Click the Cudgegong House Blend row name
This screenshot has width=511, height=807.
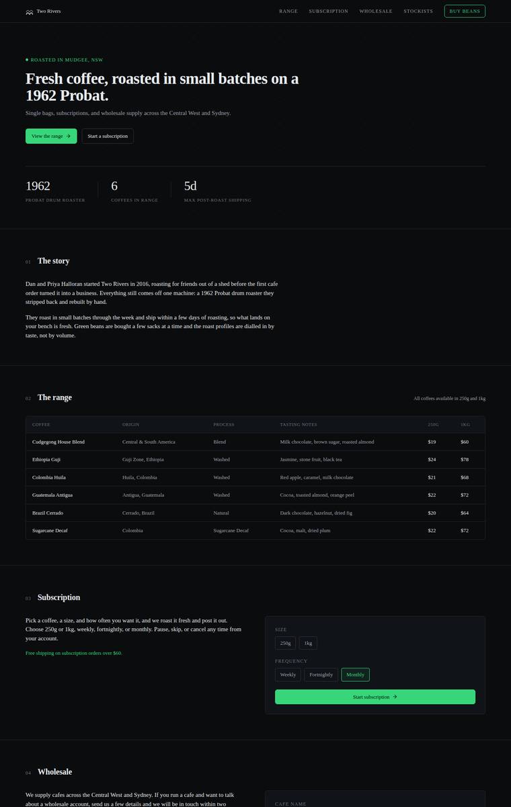point(58,442)
